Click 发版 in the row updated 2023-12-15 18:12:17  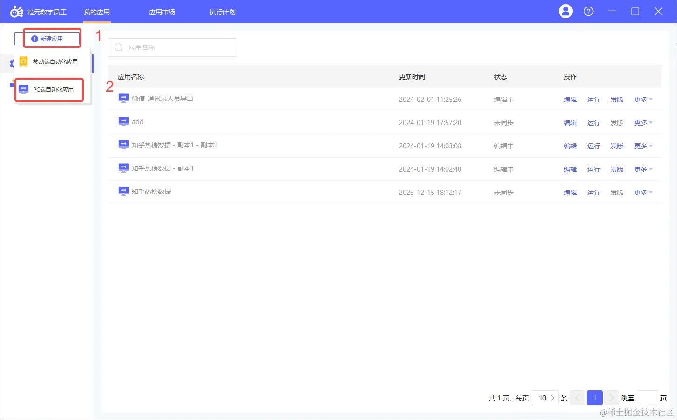click(x=617, y=193)
